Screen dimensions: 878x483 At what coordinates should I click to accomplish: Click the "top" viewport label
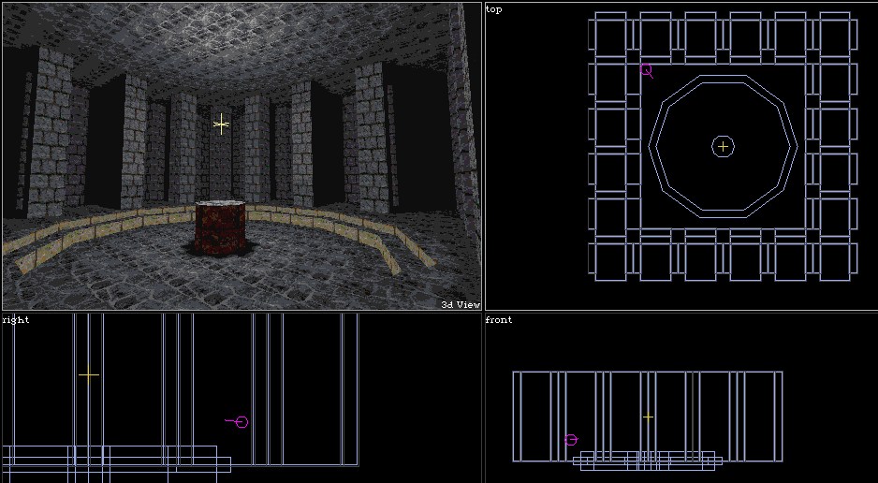click(494, 9)
